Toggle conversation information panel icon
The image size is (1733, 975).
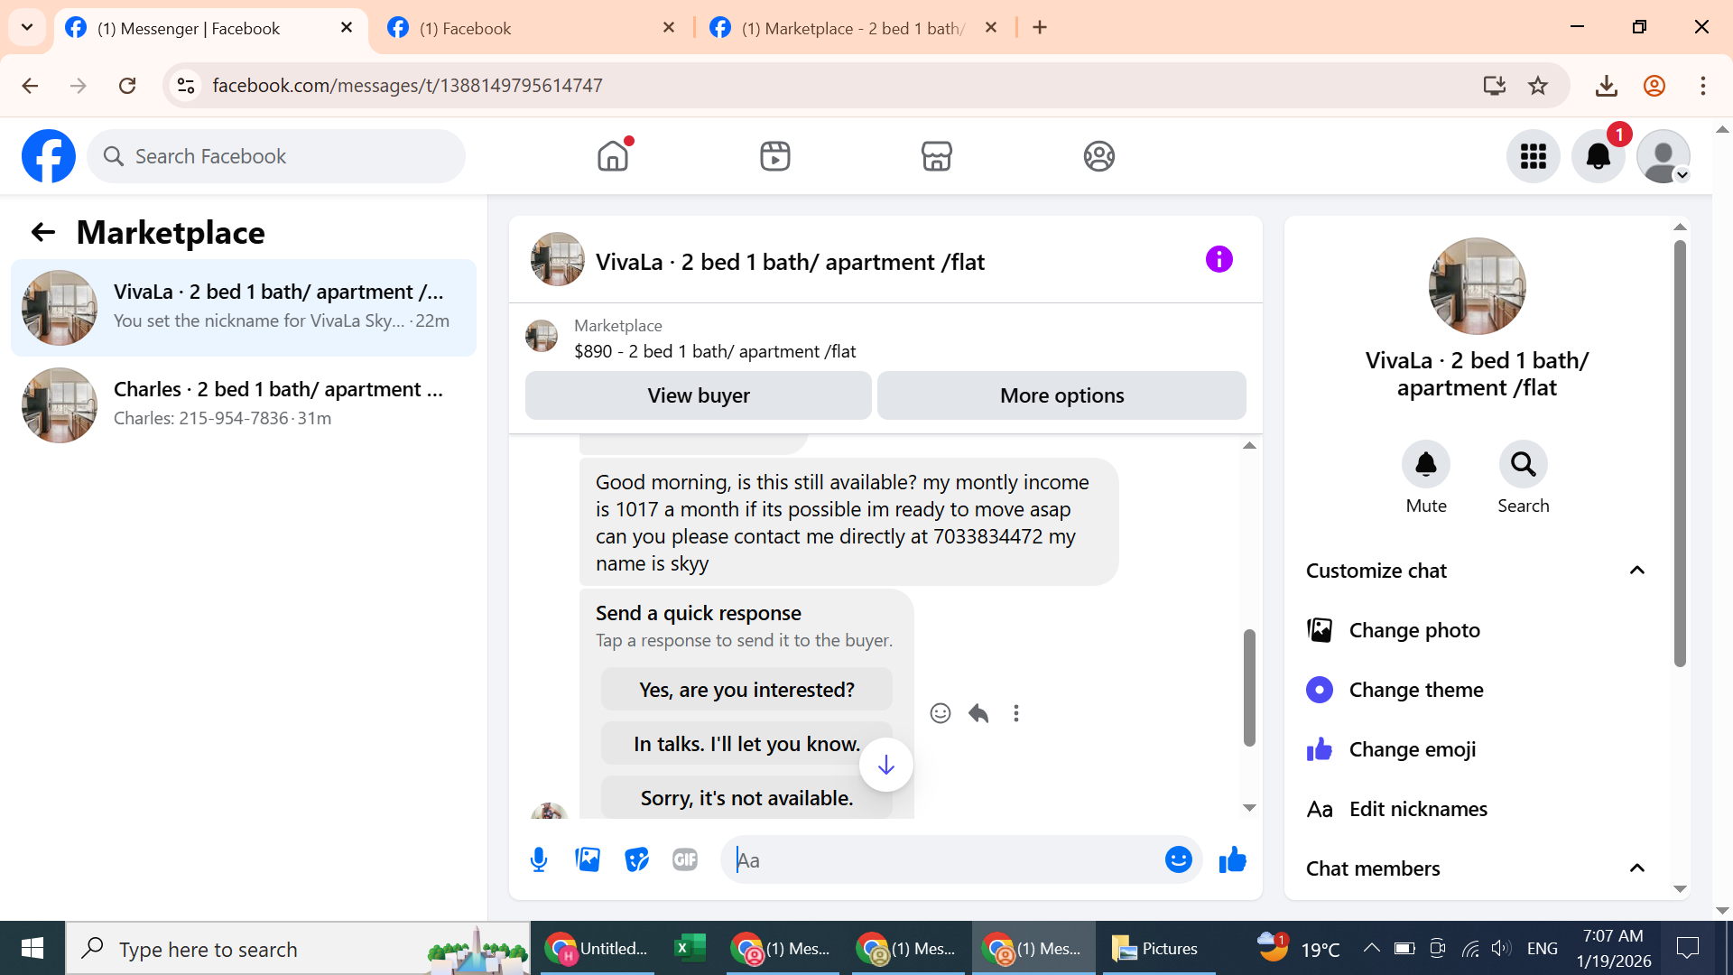(x=1219, y=260)
